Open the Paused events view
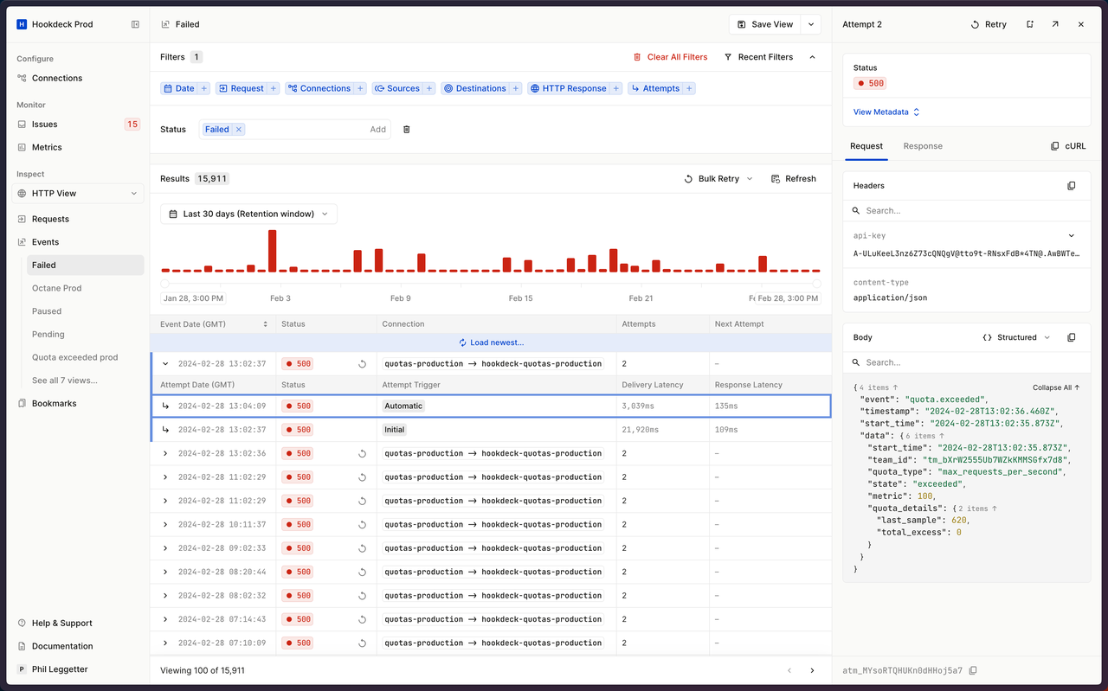This screenshot has height=691, width=1108. coord(85,311)
